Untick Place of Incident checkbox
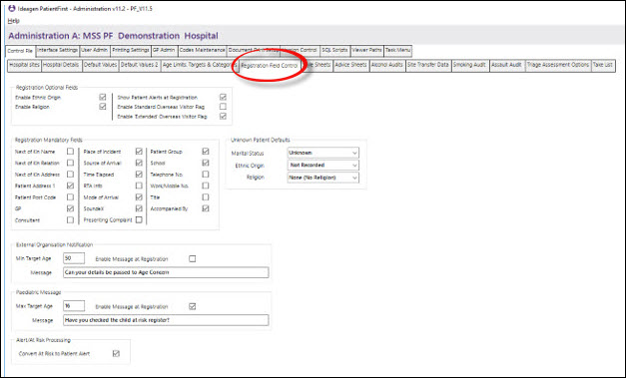This screenshot has height=378, width=626. (x=139, y=152)
